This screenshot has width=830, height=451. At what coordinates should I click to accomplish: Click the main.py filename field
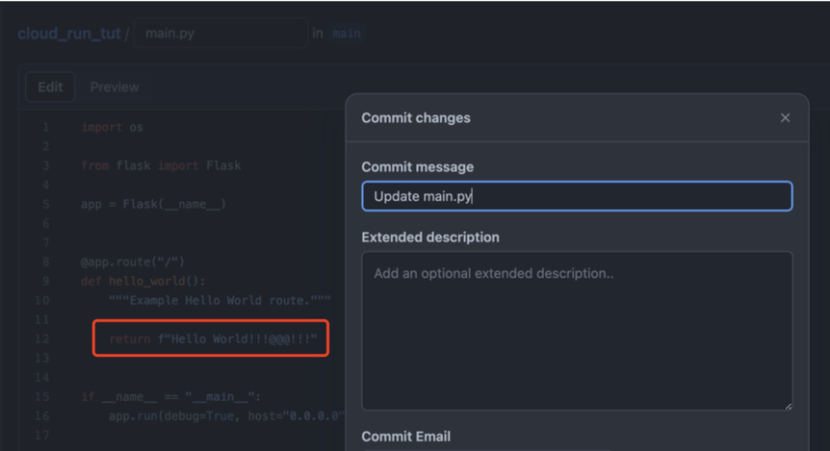tap(220, 34)
